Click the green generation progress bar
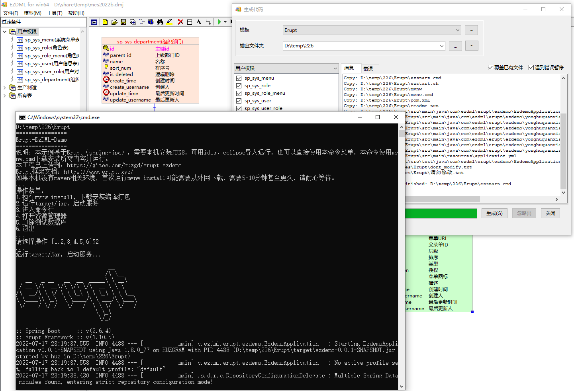 (441, 213)
